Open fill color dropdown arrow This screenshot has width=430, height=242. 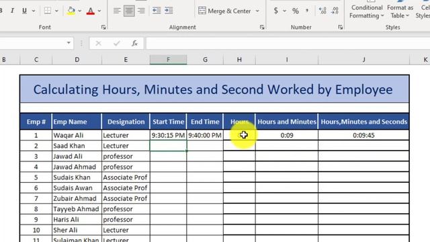pyautogui.click(x=80, y=11)
